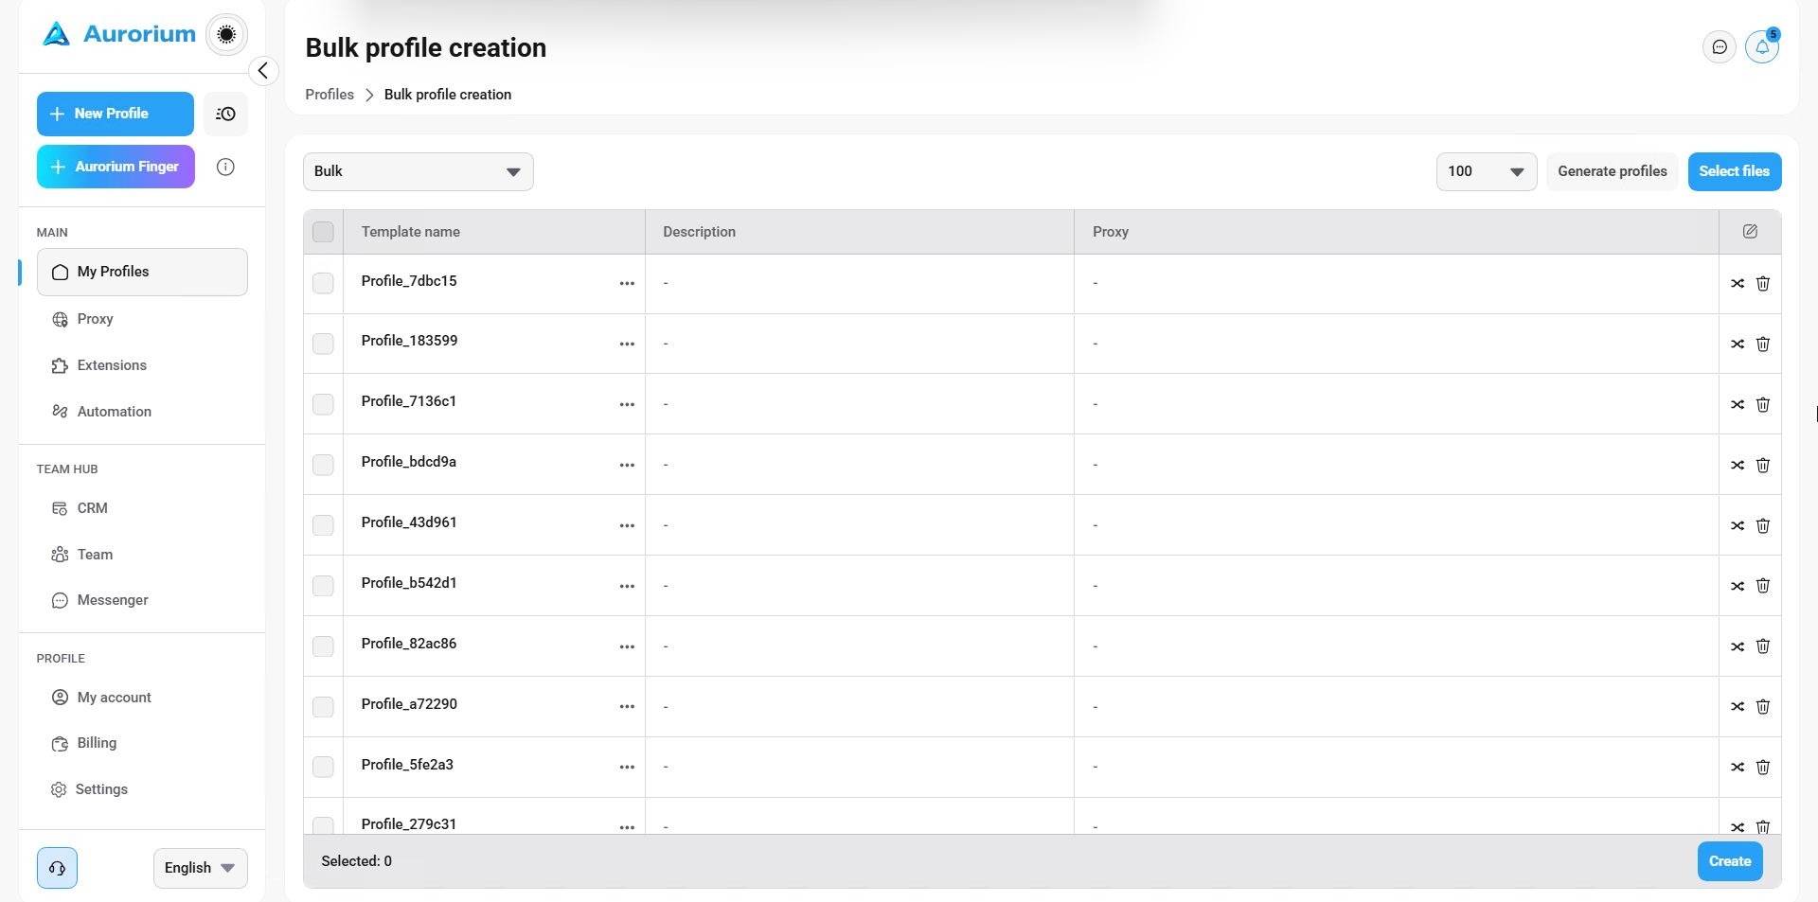This screenshot has width=1818, height=902.
Task: Delete the Profile_7136c1 row
Action: tap(1763, 404)
